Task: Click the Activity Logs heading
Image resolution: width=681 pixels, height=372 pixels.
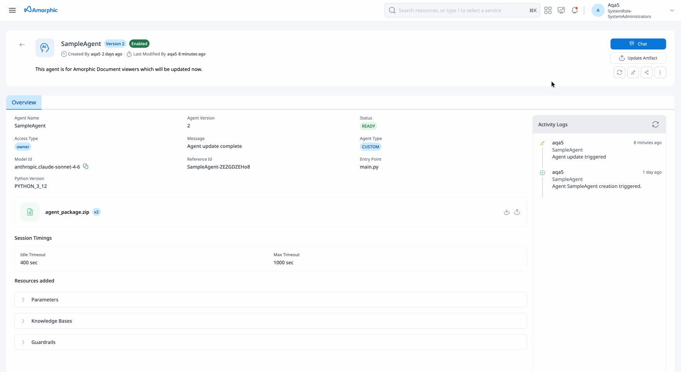Action: tap(553, 125)
